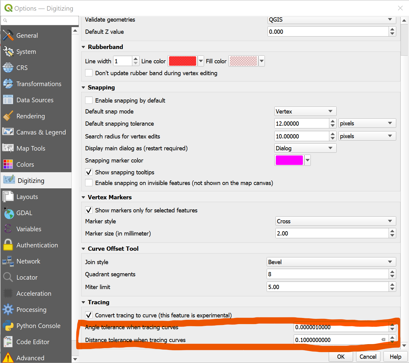This screenshot has width=409, height=363.
Task: Select the Rendering paintbrush icon
Action: (x=8, y=116)
